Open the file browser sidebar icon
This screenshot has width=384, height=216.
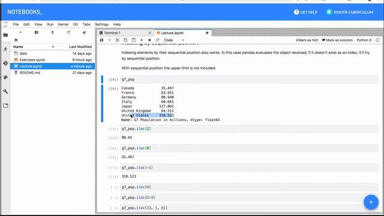pyautogui.click(x=5, y=35)
